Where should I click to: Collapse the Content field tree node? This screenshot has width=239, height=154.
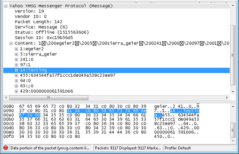[11, 44]
